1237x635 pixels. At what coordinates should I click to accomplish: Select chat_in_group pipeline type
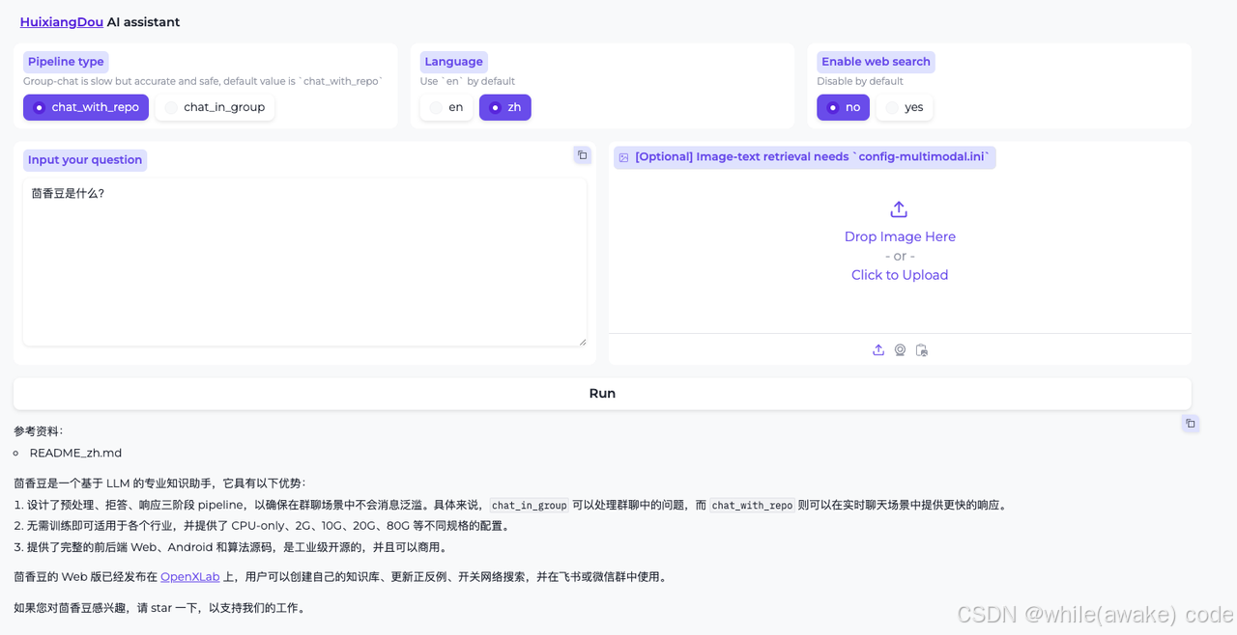pos(215,107)
